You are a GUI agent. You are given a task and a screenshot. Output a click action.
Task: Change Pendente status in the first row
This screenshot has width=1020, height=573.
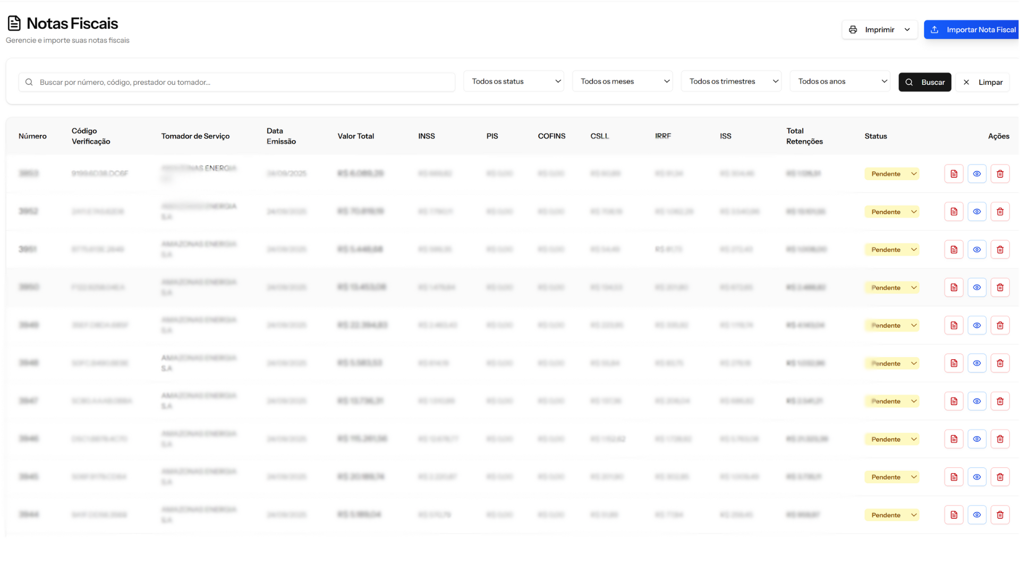[x=891, y=173]
